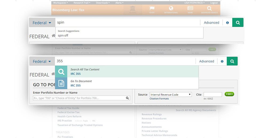Open Health Care Reform
The width and height of the screenshot is (271, 138).
click(x=69, y=116)
